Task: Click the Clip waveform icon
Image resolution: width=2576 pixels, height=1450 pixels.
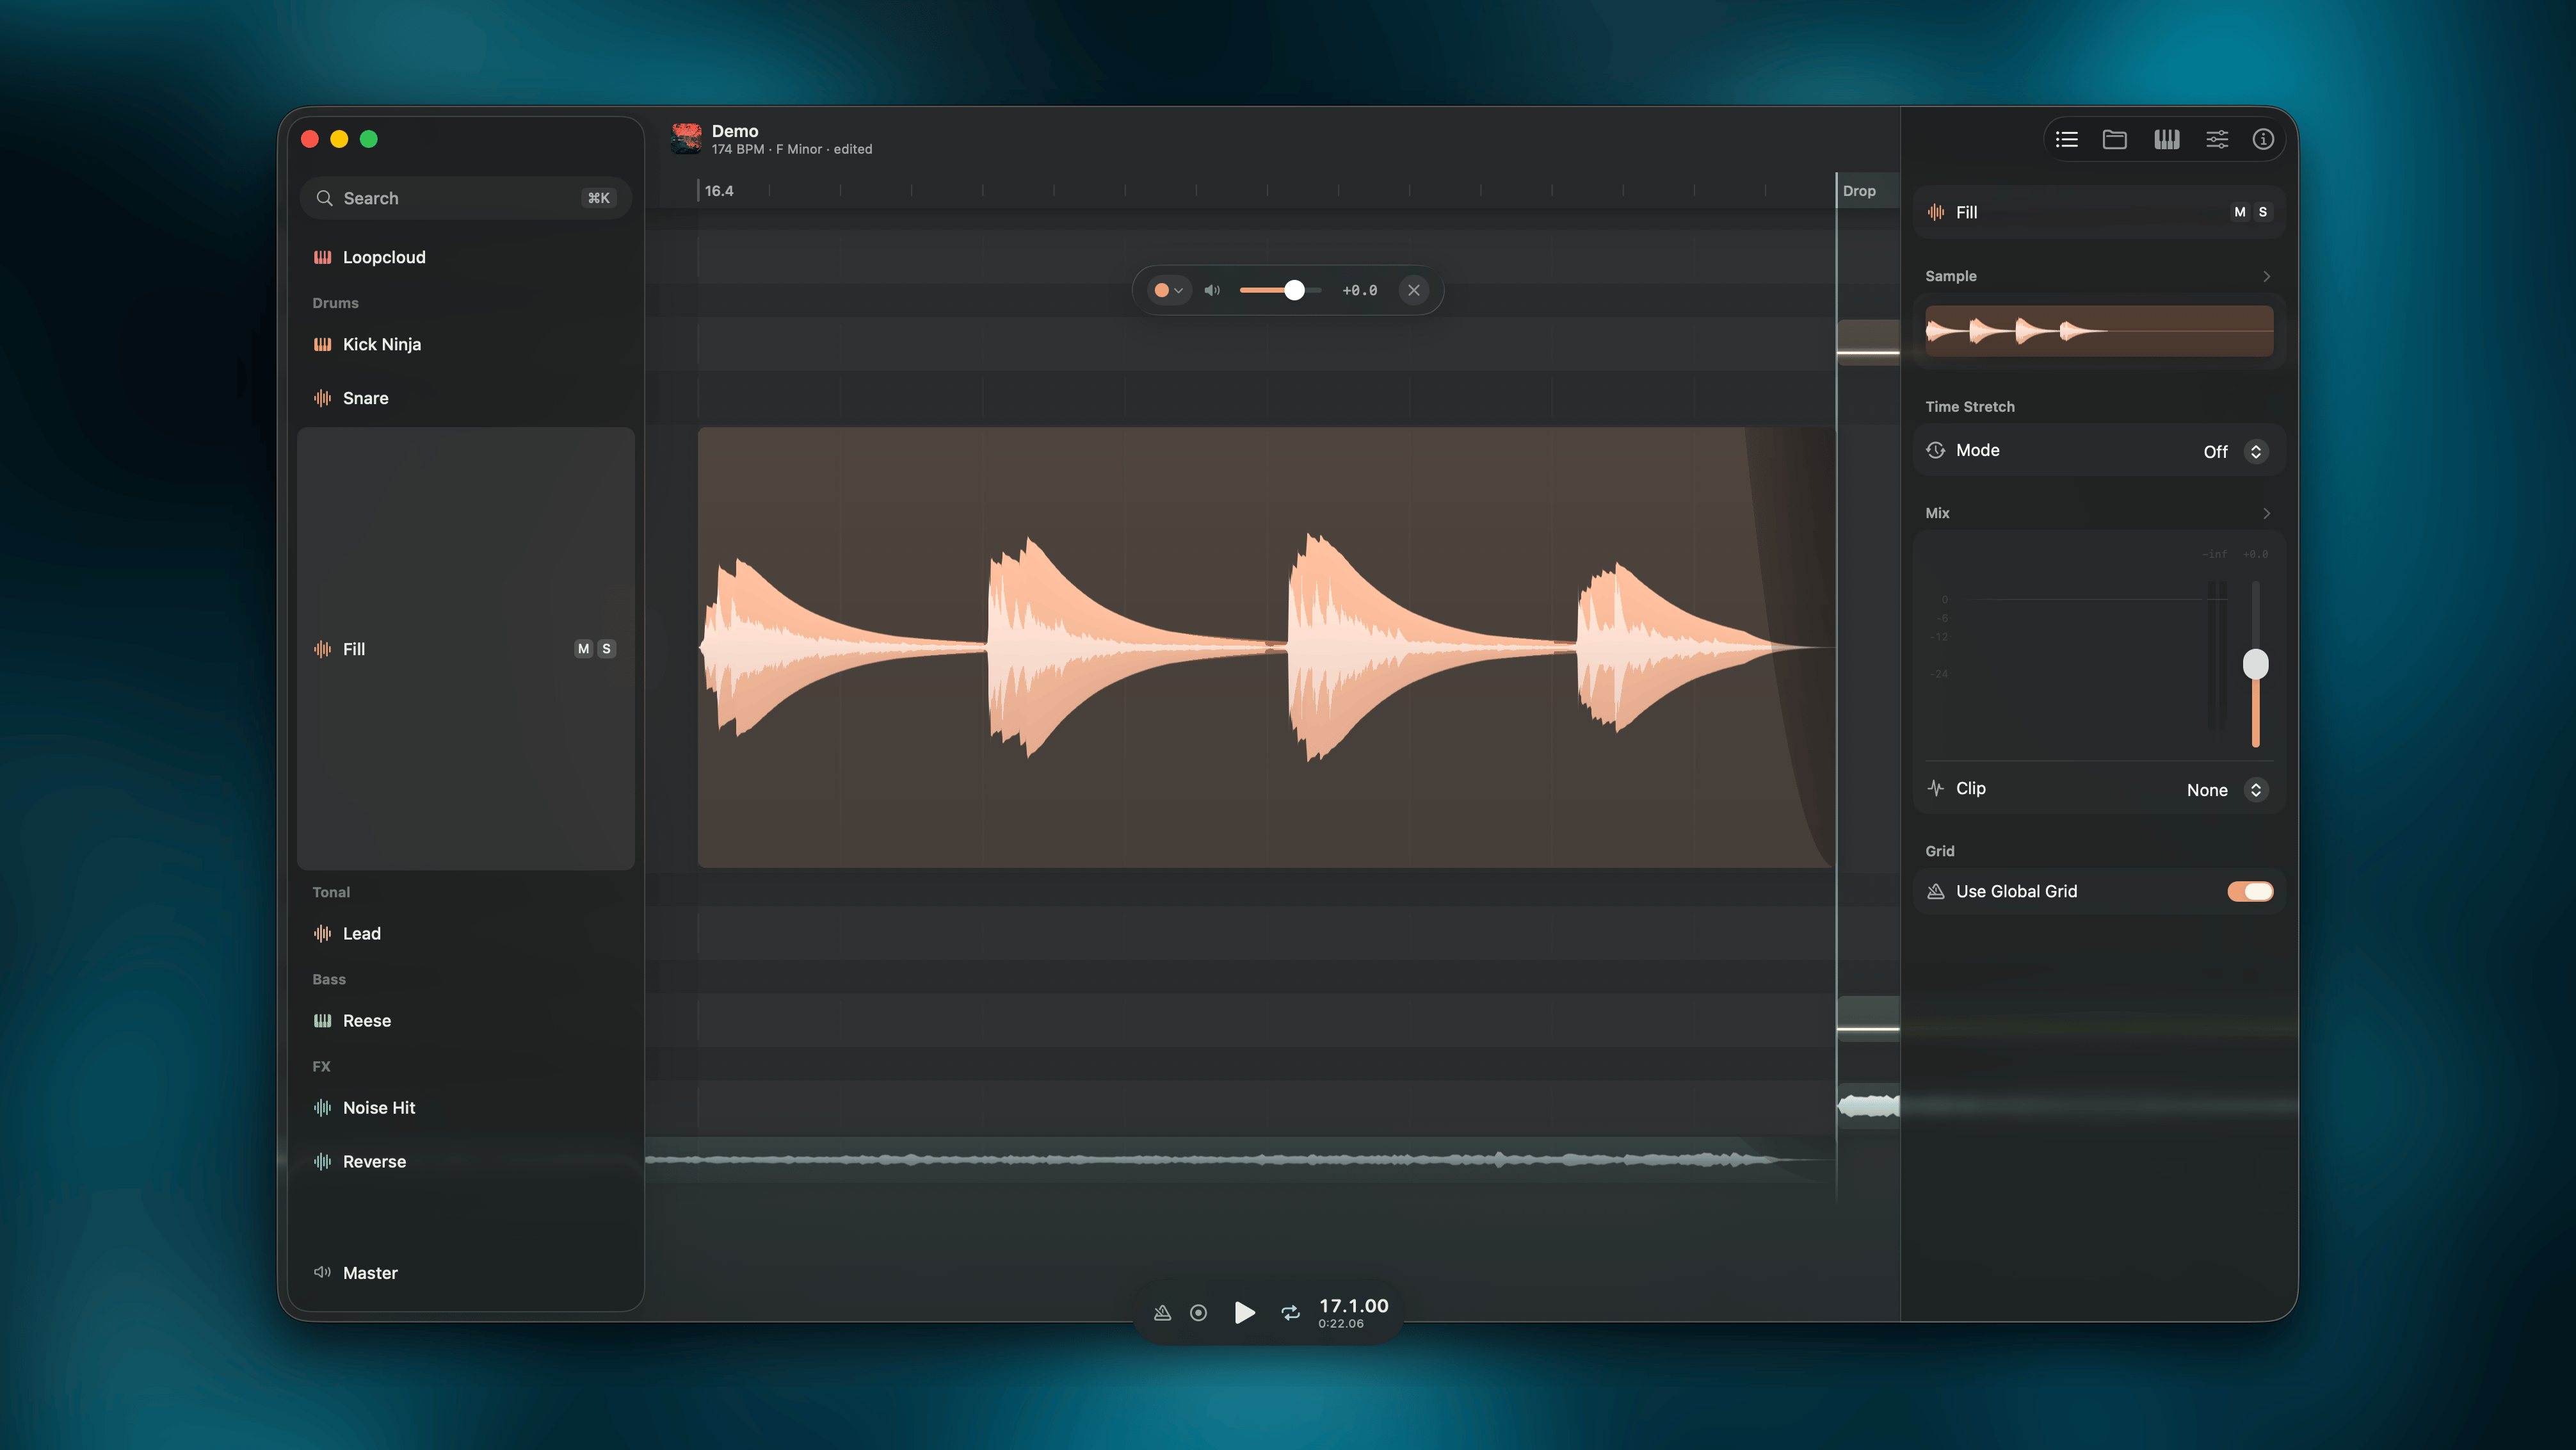Action: click(x=1936, y=788)
